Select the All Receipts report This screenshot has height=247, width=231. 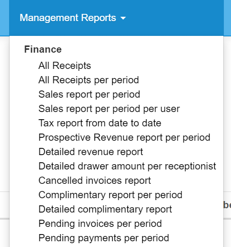[x=64, y=66]
